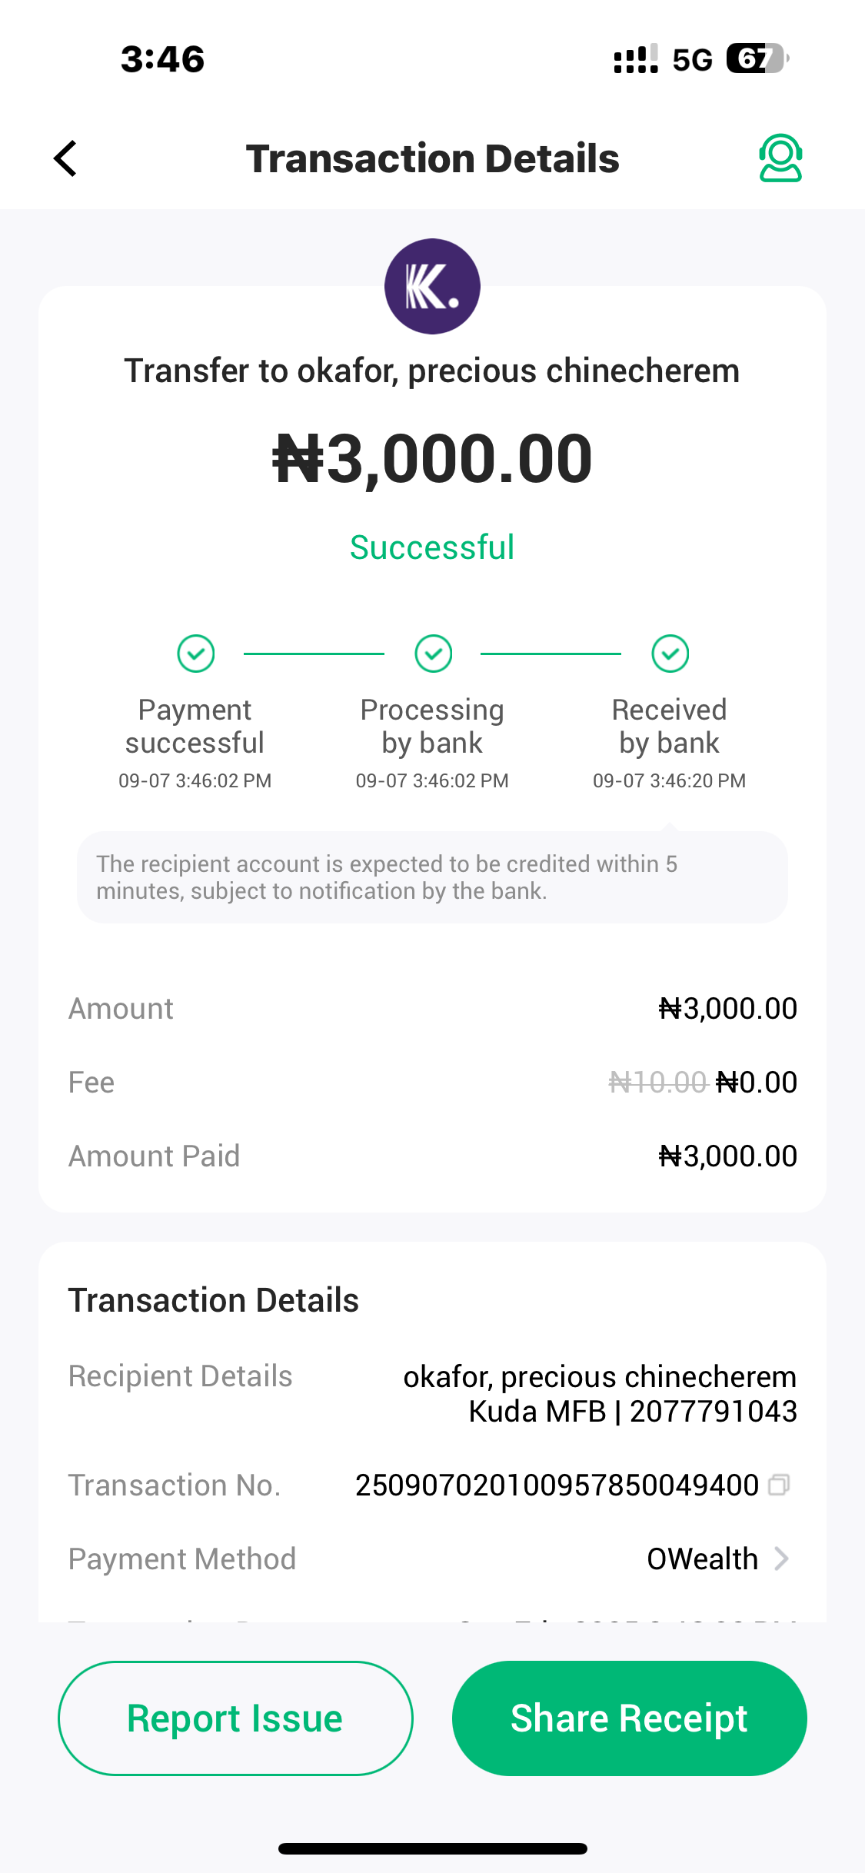The image size is (865, 1873).
Task: Tap the green Successful status text
Action: point(432,547)
